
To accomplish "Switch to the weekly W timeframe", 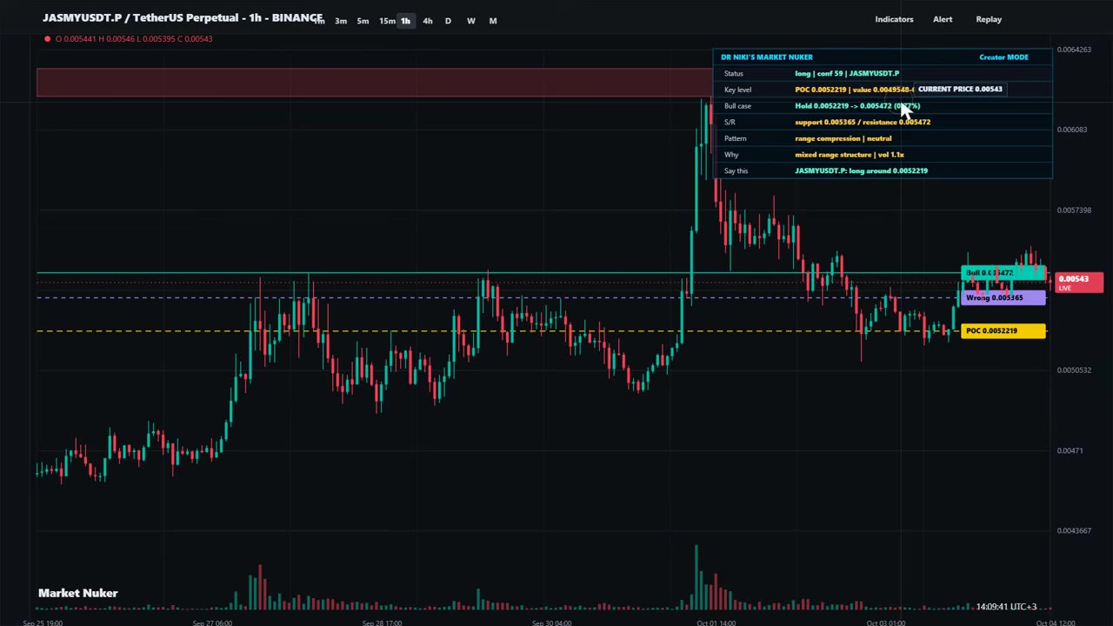I will [x=470, y=21].
